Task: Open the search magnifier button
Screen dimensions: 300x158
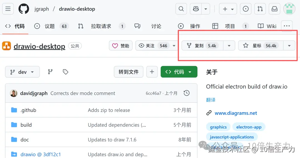Action: click(x=181, y=9)
